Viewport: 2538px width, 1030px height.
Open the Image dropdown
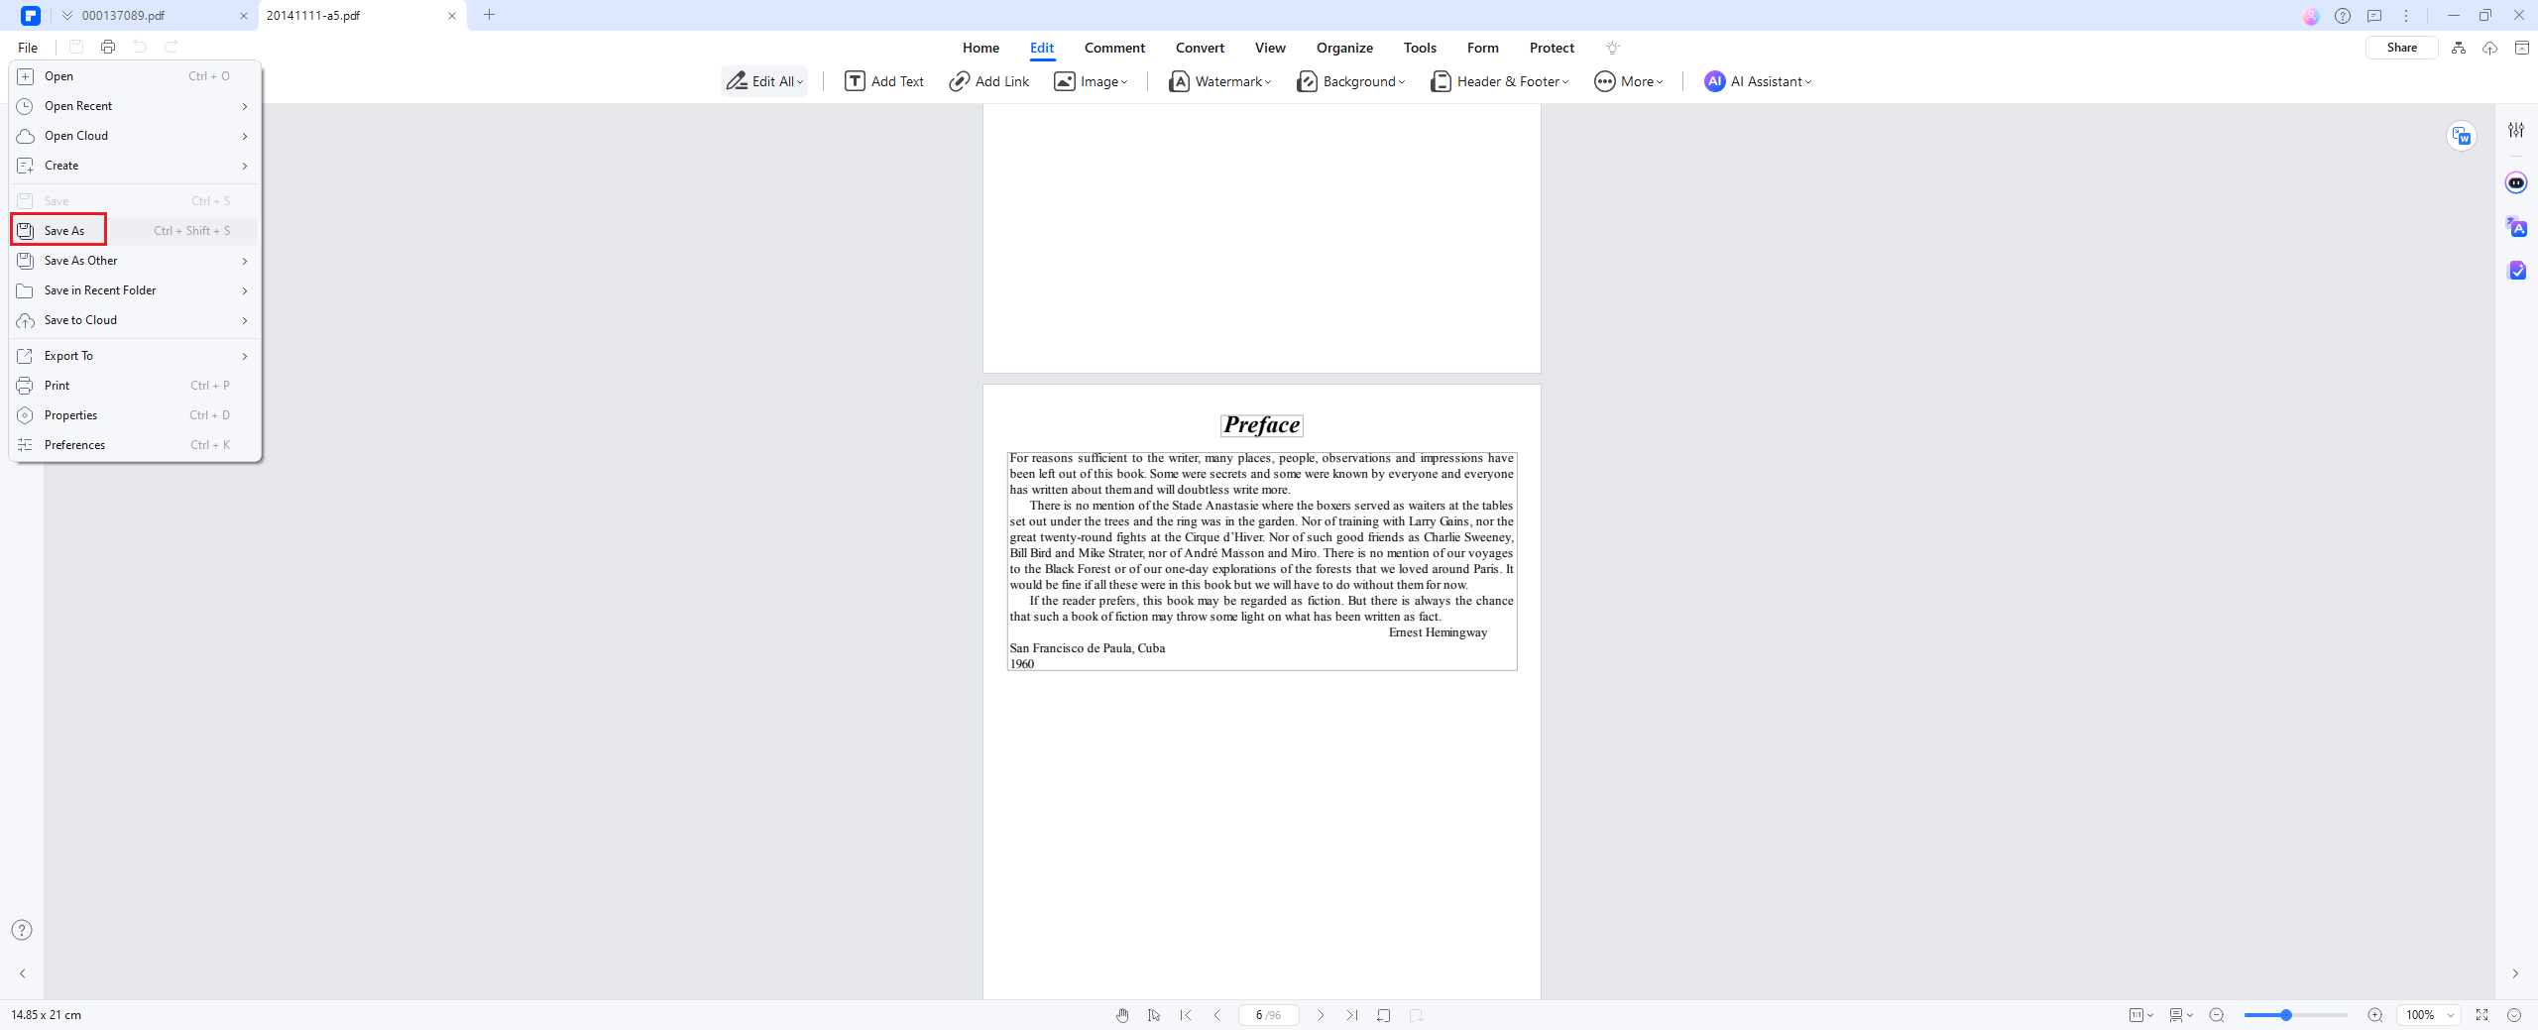1091,81
